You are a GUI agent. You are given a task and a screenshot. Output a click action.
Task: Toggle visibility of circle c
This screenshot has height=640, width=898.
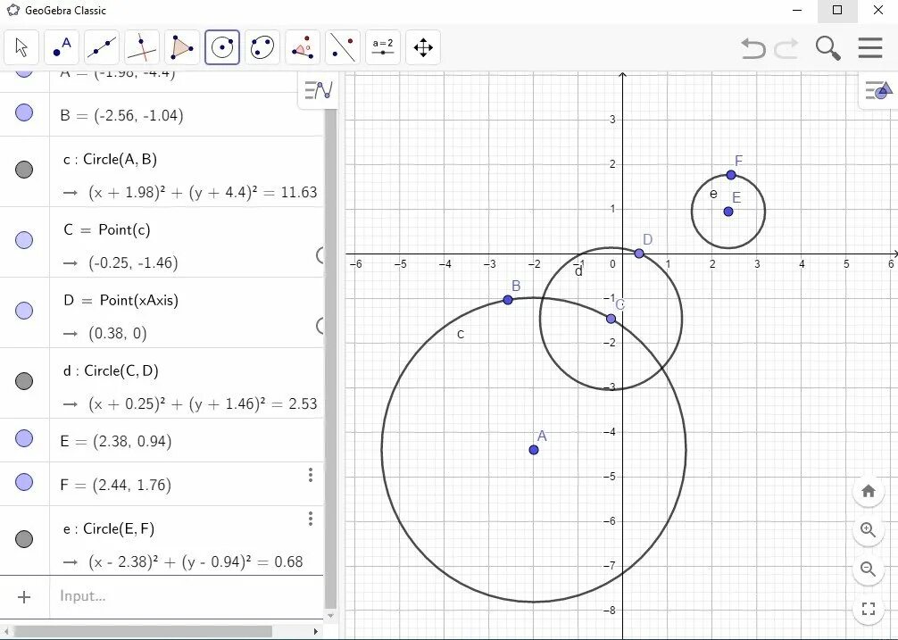(x=24, y=170)
